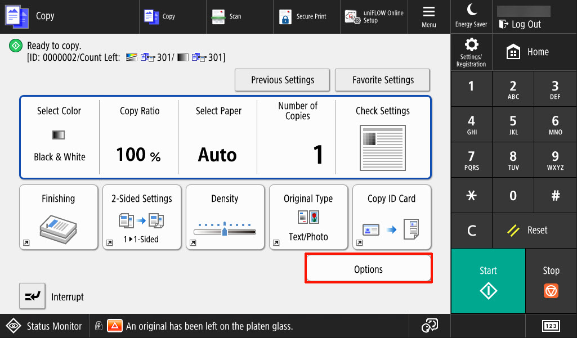Tap the asterisk key
577x338 pixels.
click(471, 195)
